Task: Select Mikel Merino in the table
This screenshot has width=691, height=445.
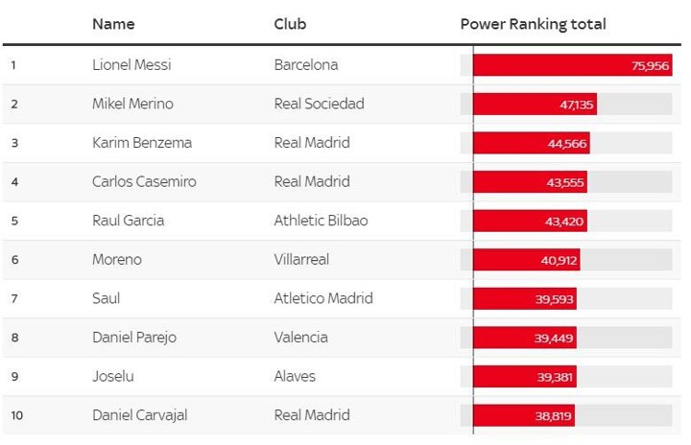Action: [x=132, y=104]
